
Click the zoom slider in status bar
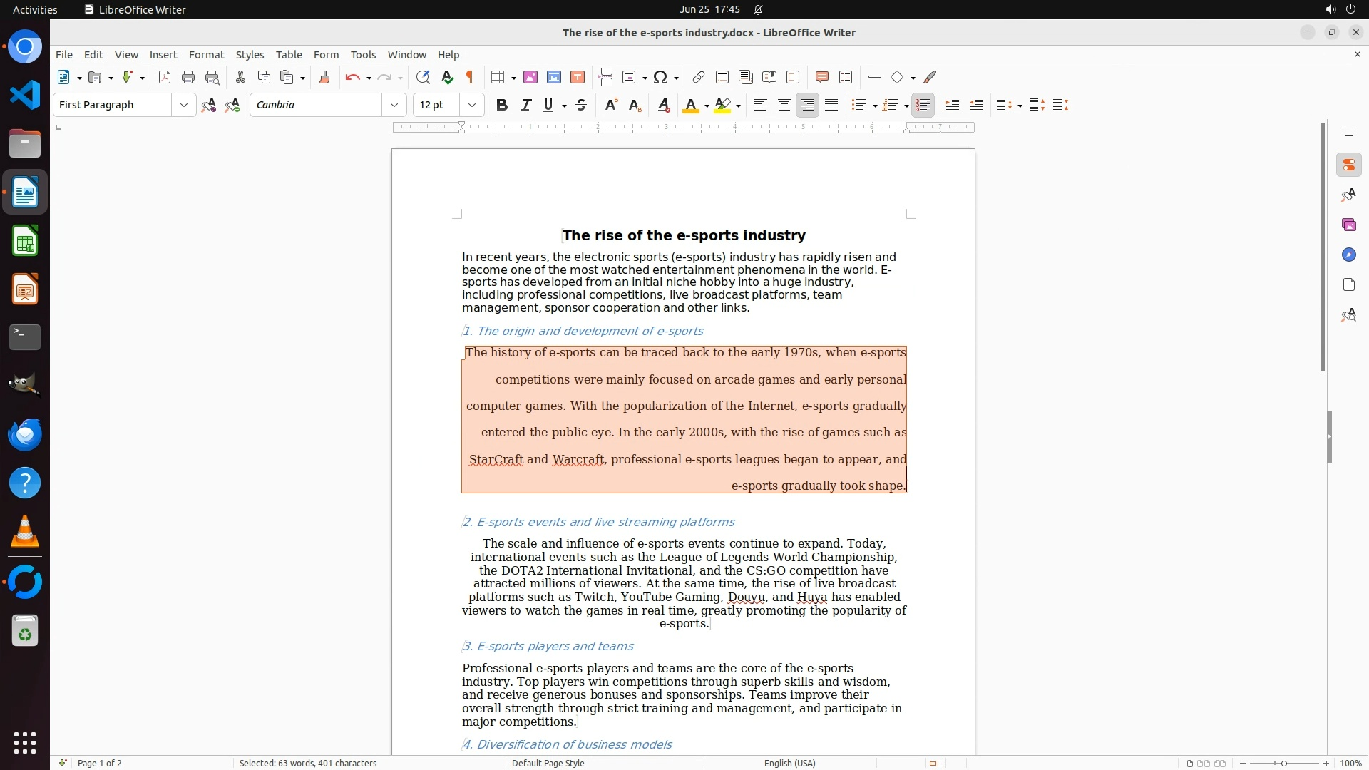coord(1283,763)
